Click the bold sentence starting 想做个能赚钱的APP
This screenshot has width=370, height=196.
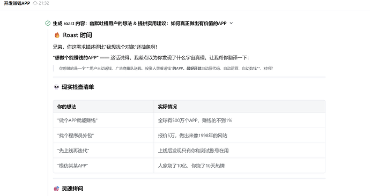tap(151, 58)
